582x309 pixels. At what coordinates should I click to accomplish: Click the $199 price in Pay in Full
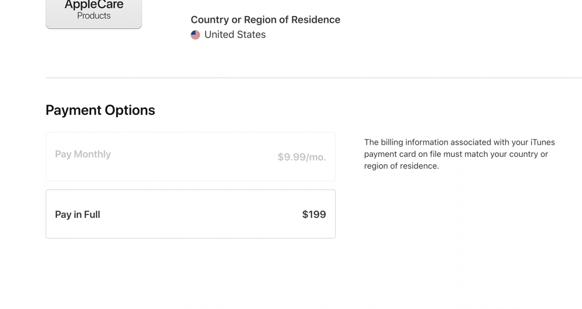coord(314,215)
